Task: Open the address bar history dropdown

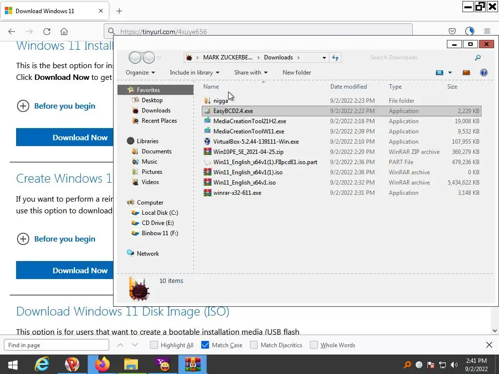Action: click(324, 57)
